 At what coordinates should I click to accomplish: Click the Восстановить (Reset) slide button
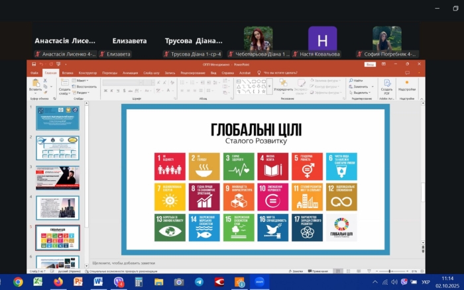tap(85, 86)
